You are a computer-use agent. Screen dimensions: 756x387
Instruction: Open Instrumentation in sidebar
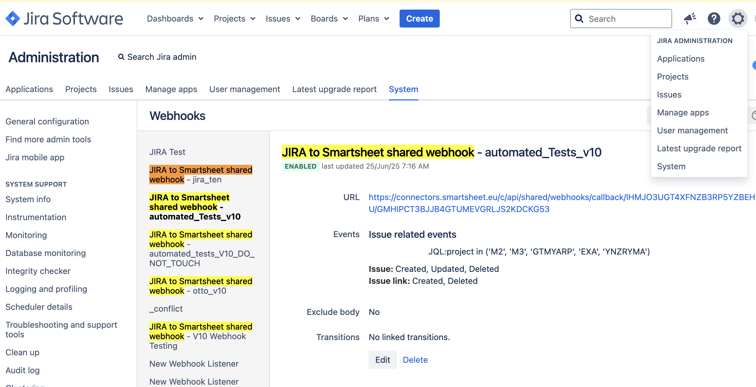click(x=36, y=217)
